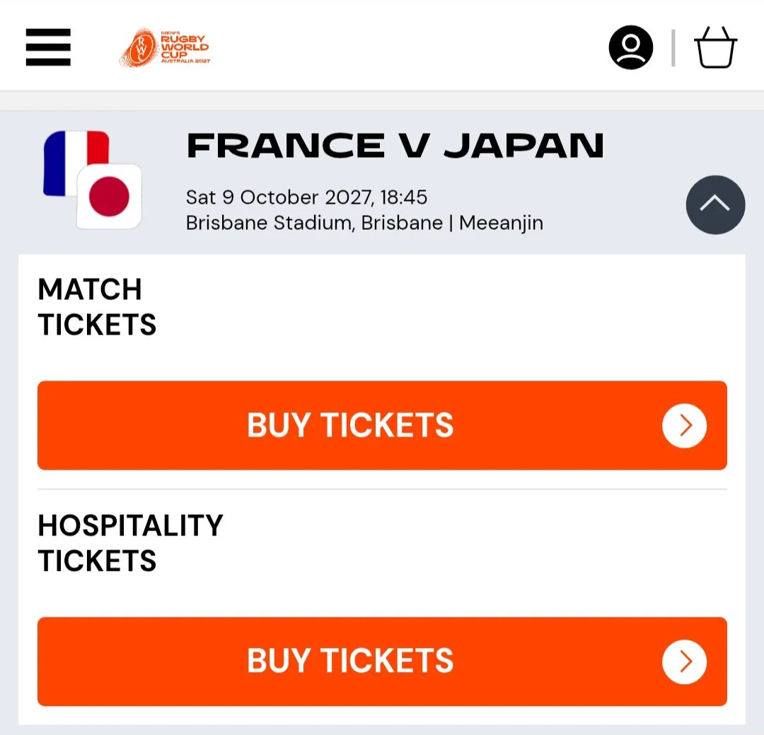Collapse the France v Japan match card

[715, 204]
